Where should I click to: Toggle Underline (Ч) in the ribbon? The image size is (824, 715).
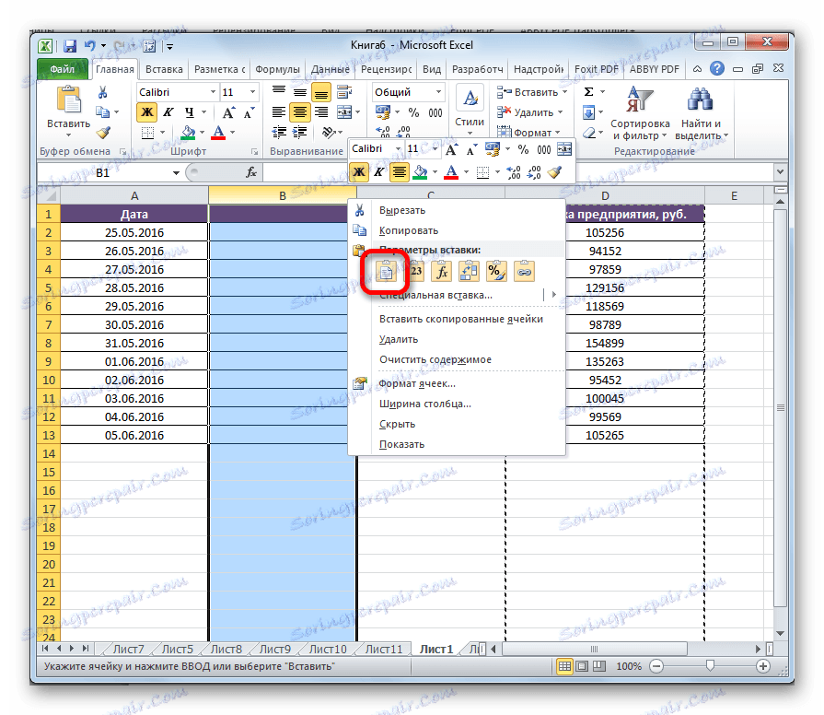coord(189,112)
